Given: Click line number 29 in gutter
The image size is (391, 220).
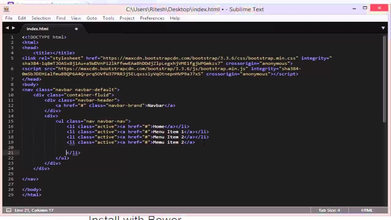Looking at the screenshot, I should [x=11, y=195].
